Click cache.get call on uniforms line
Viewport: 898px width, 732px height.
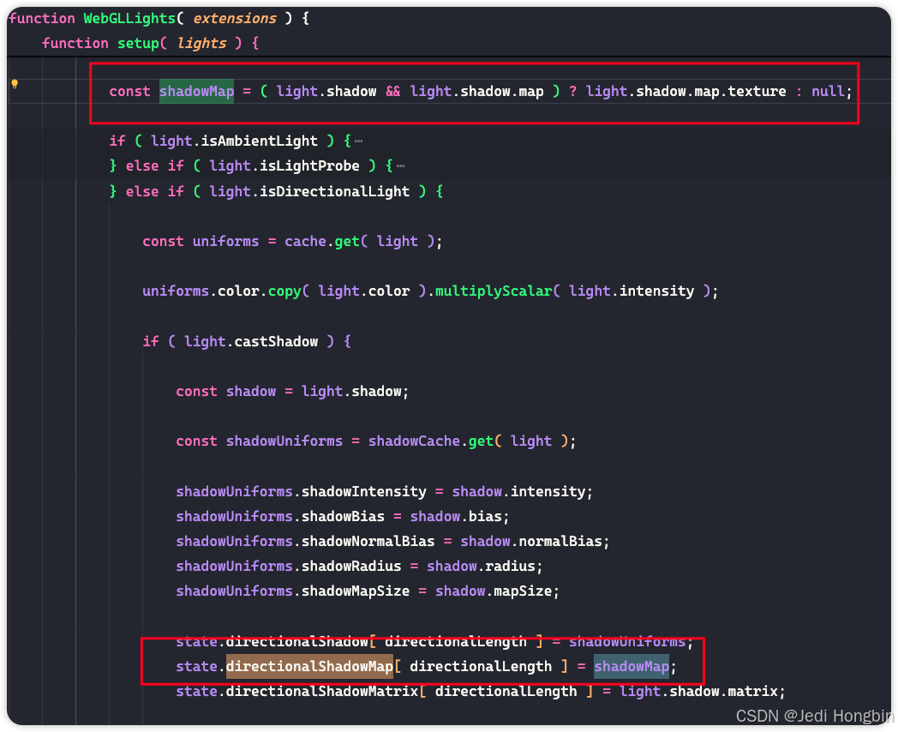tap(326, 241)
